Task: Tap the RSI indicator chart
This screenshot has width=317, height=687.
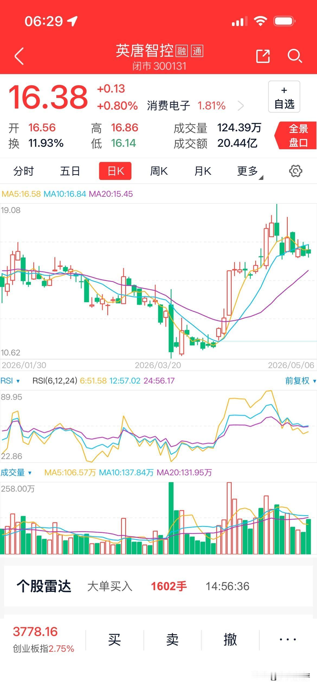Action: 158,426
